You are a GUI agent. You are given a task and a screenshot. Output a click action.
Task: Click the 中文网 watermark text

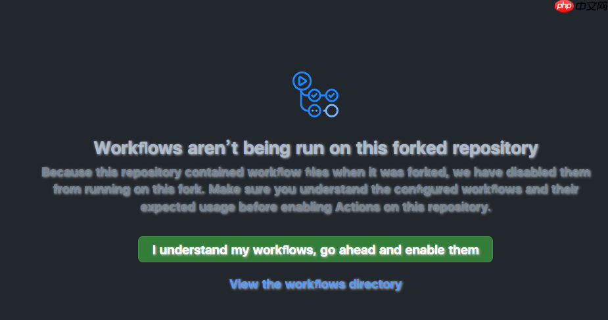pyautogui.click(x=591, y=6)
